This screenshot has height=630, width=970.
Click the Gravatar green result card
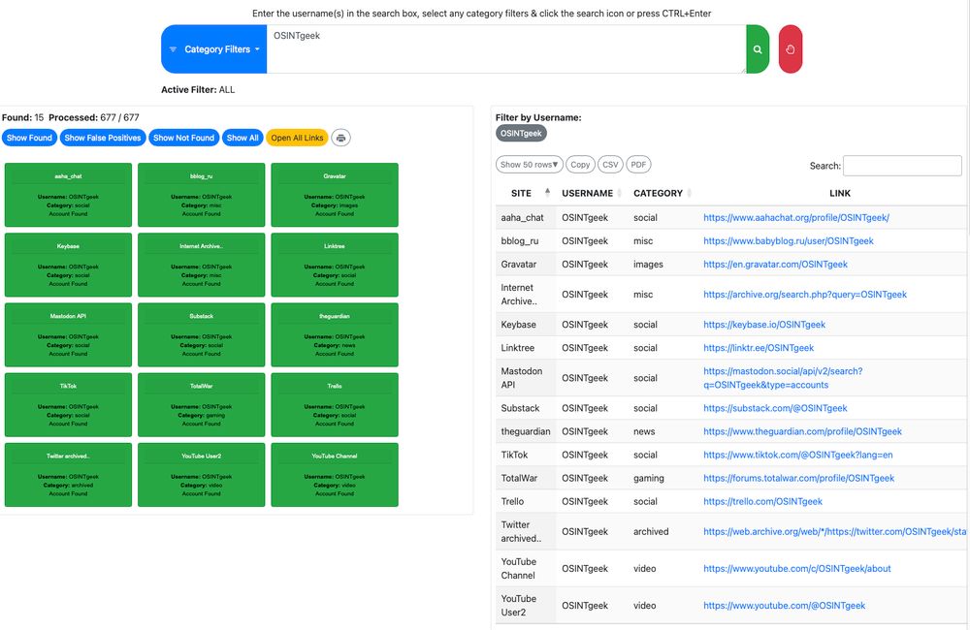click(x=335, y=195)
